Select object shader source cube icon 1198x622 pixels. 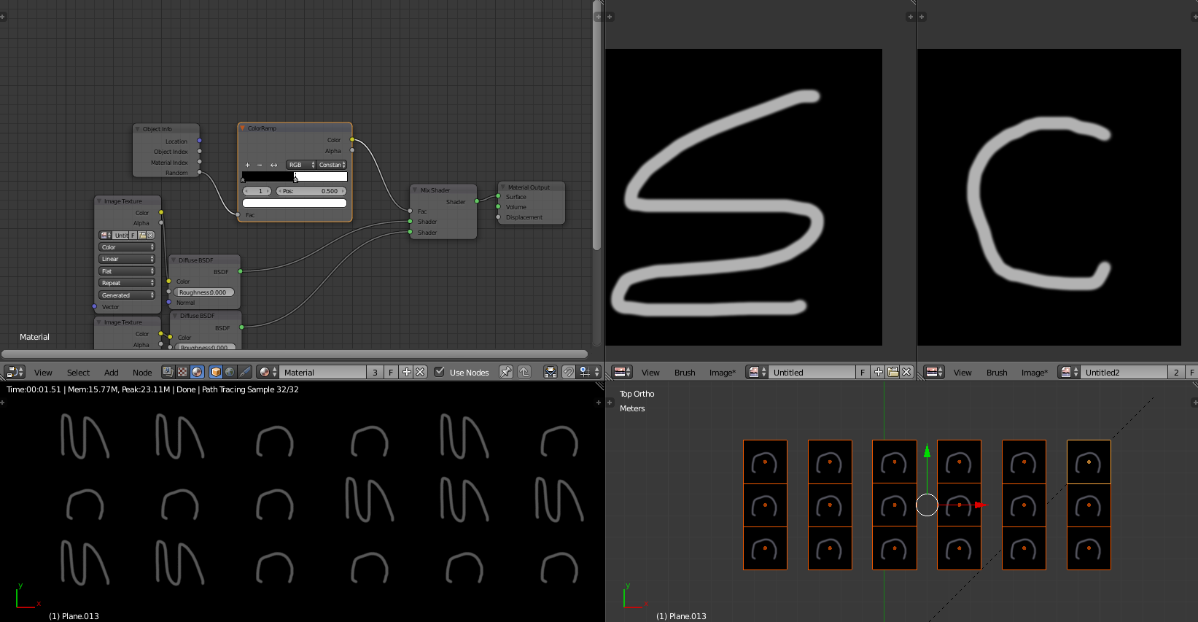tap(216, 372)
